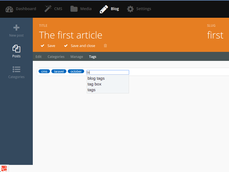Open the Posts sidebar icon
The width and height of the screenshot is (229, 172).
pyautogui.click(x=16, y=49)
